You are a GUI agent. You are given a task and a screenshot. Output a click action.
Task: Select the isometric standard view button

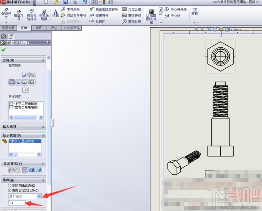[x=32, y=75]
